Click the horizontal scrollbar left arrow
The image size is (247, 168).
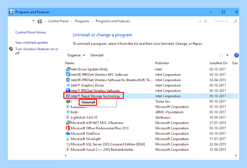pos(66,155)
